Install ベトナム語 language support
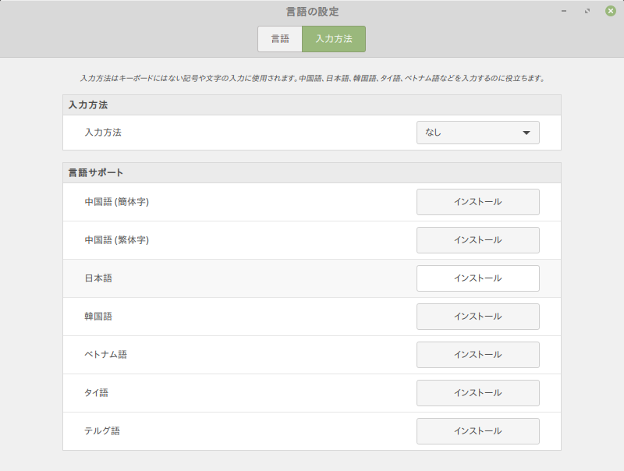624x471 pixels. click(x=477, y=355)
